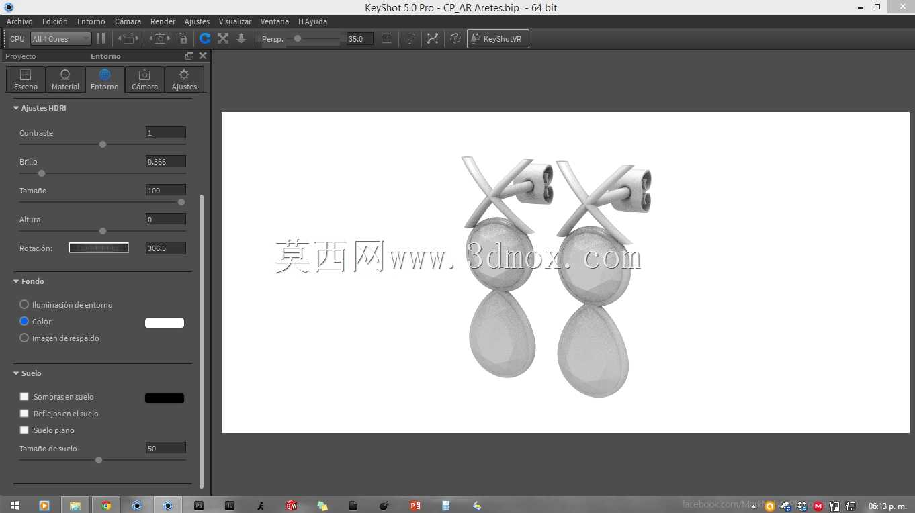915x513 pixels.
Task: Open Photoshop from the taskbar
Action: [199, 505]
